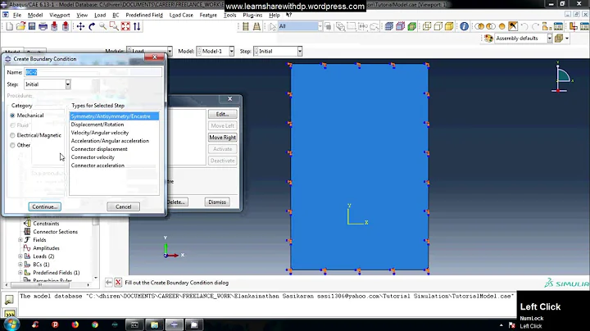Open the File menu

[17, 15]
